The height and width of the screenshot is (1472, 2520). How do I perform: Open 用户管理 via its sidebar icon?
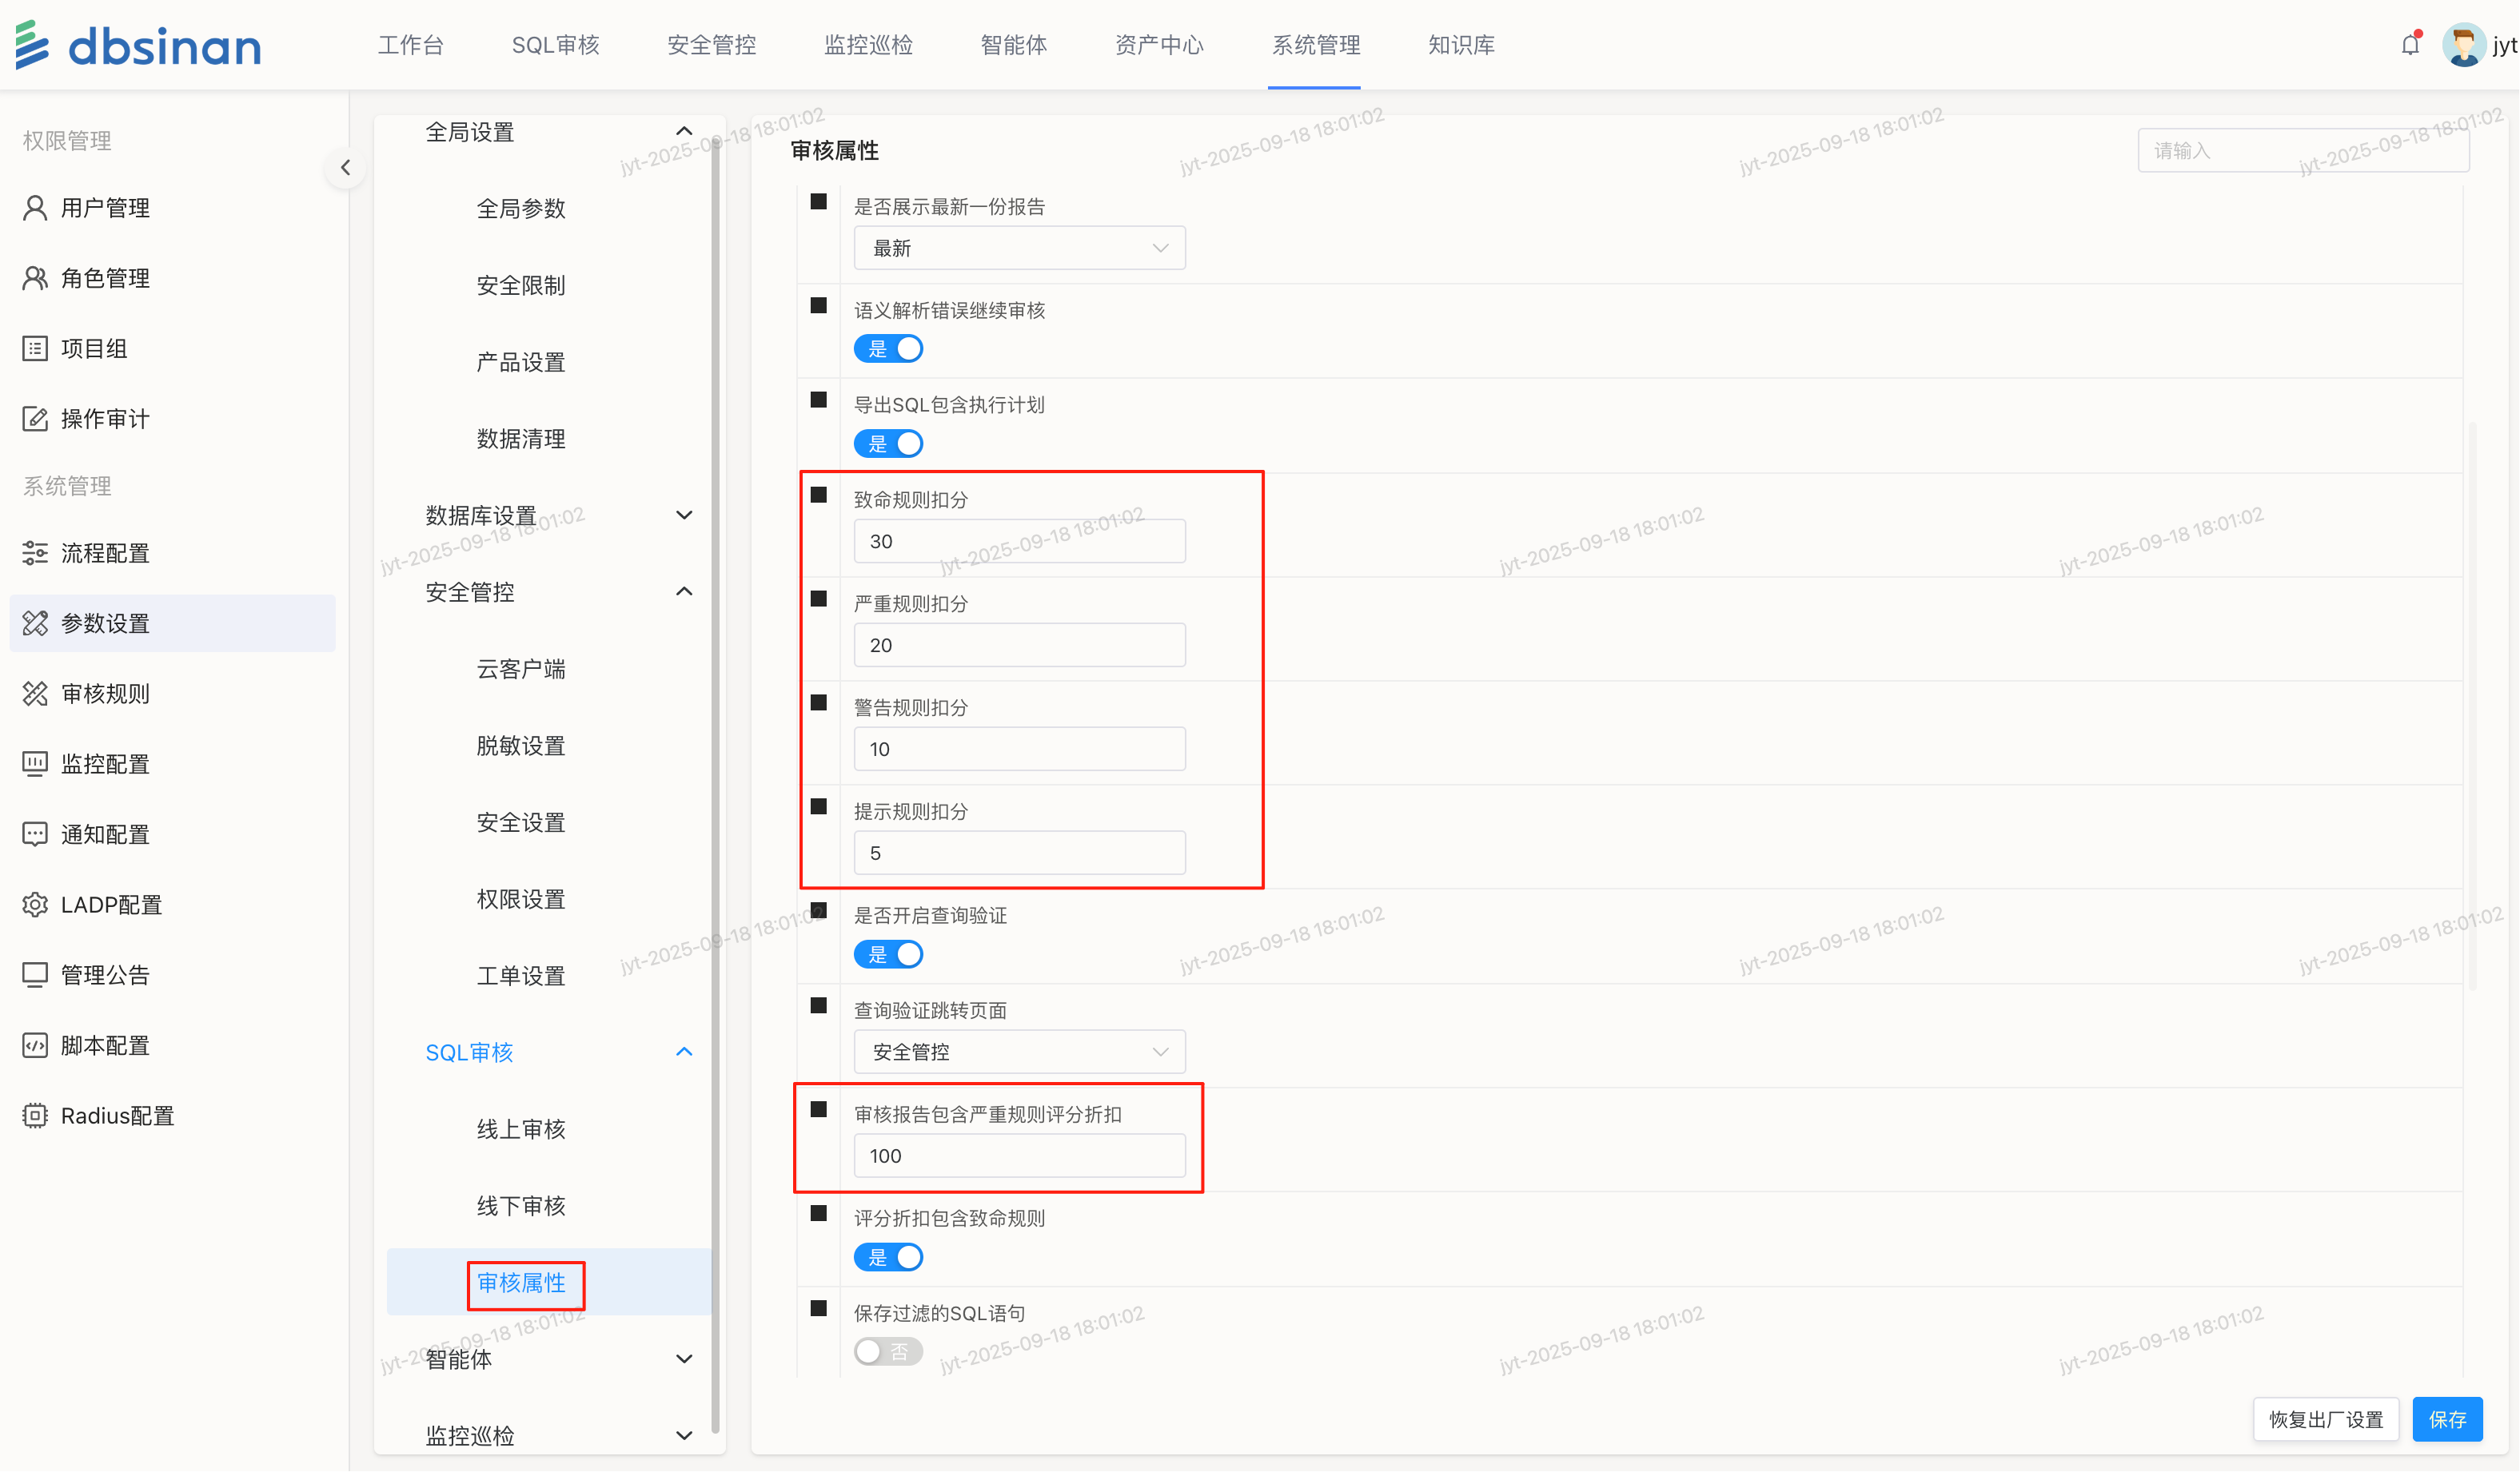coord(35,208)
